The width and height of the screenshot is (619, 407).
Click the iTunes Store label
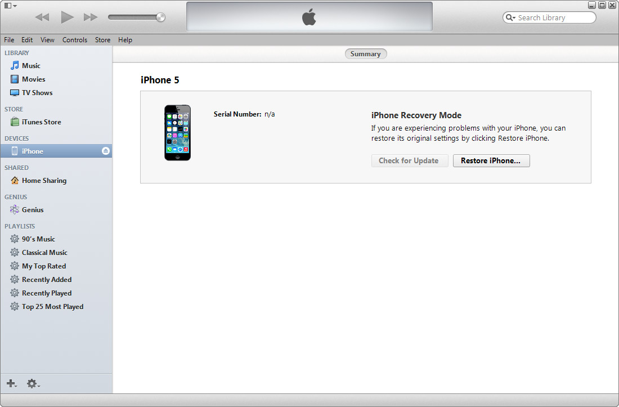point(42,122)
